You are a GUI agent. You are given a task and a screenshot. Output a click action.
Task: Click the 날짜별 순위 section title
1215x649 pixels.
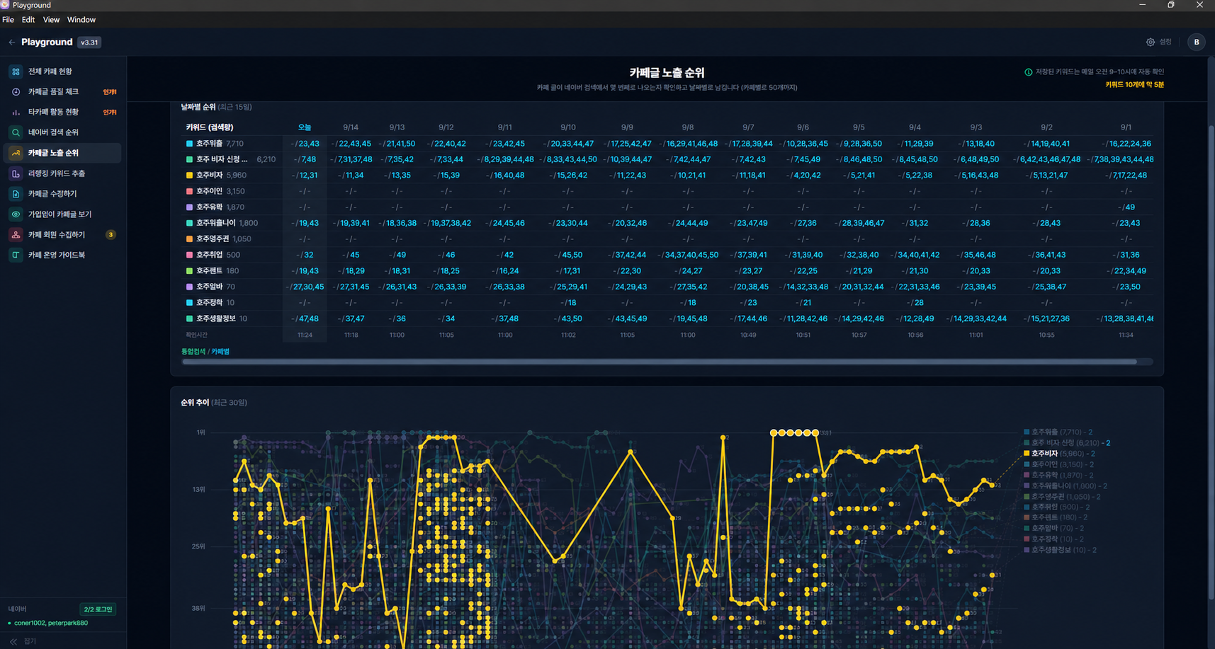tap(198, 107)
